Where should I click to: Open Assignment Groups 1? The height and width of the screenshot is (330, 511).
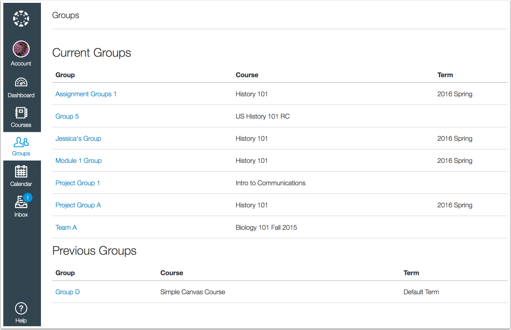tap(86, 94)
